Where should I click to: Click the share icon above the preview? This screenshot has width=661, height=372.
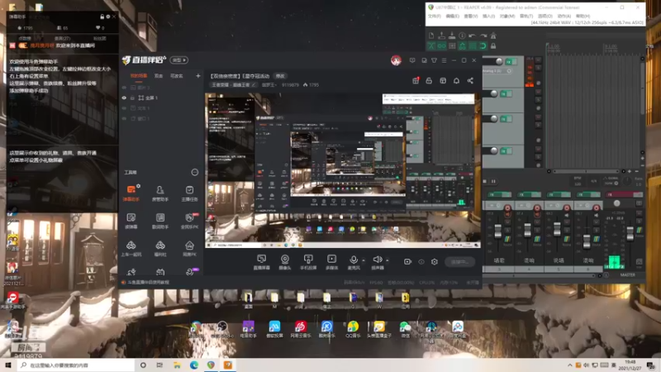[470, 80]
